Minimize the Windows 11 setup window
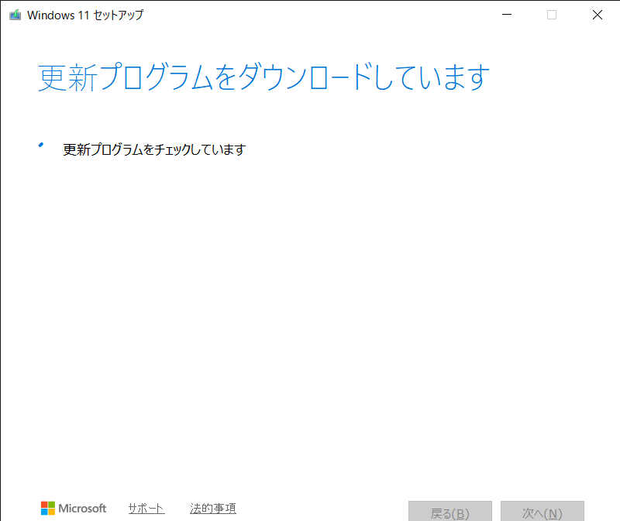The width and height of the screenshot is (620, 521). (x=506, y=15)
